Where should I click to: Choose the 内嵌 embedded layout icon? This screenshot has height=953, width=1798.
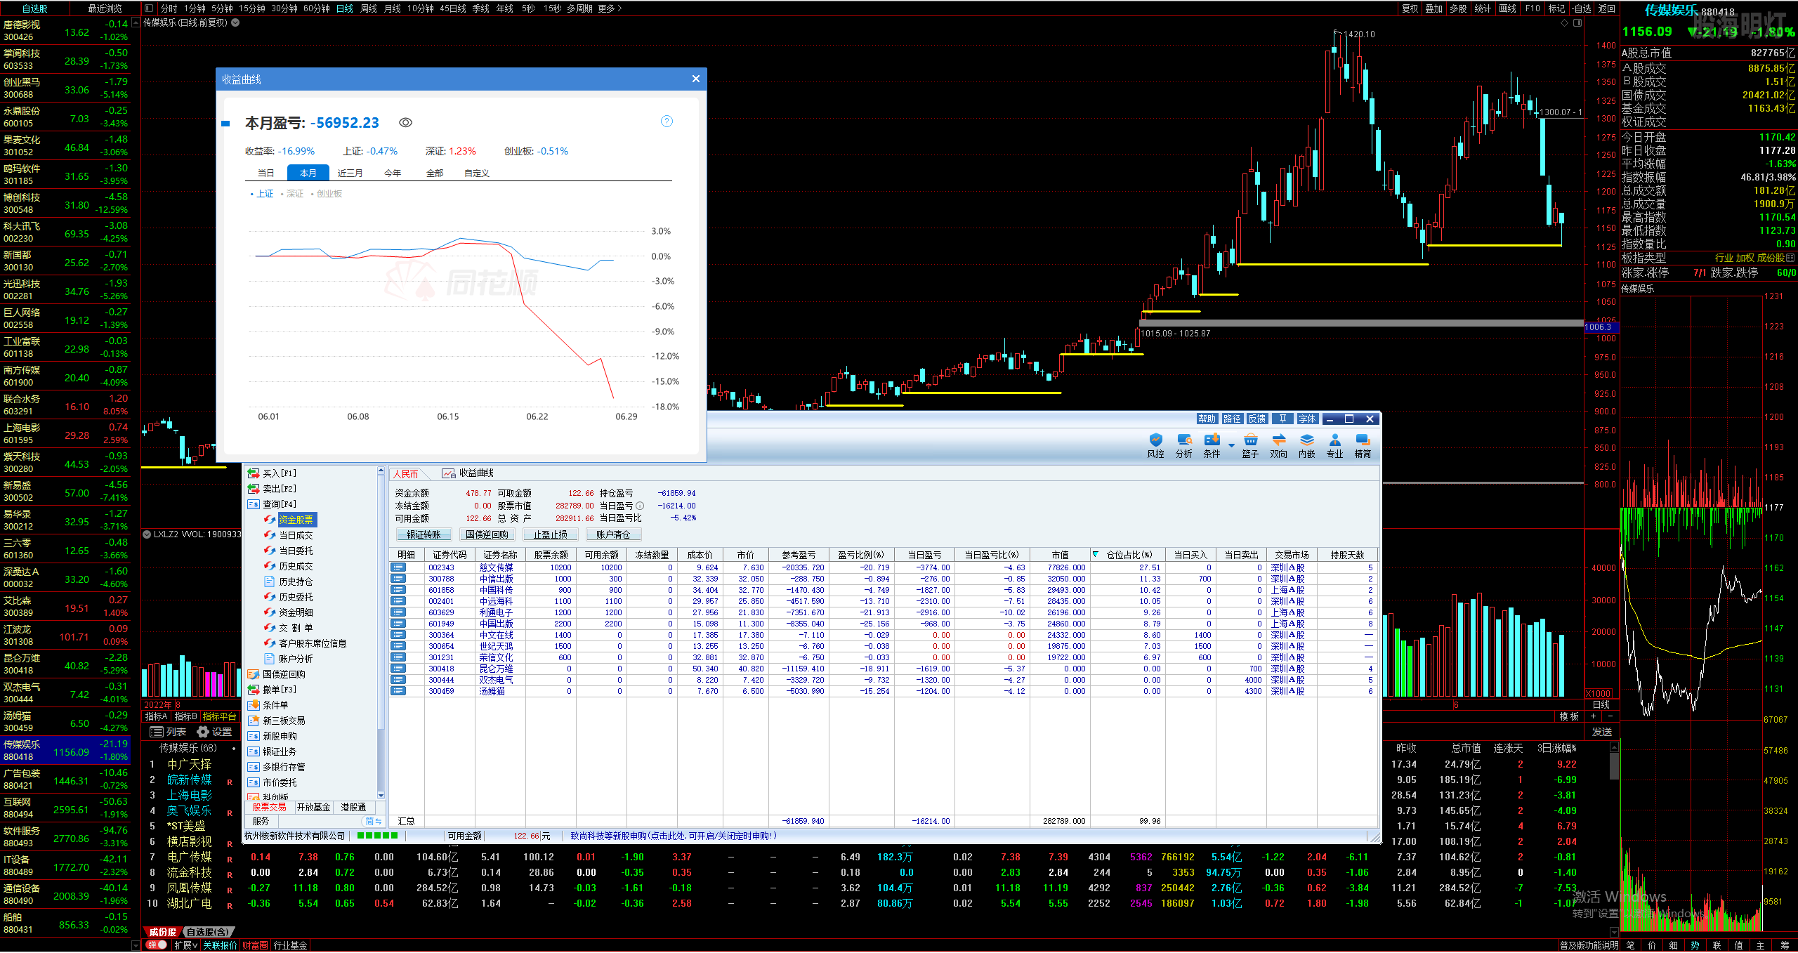click(x=1306, y=445)
